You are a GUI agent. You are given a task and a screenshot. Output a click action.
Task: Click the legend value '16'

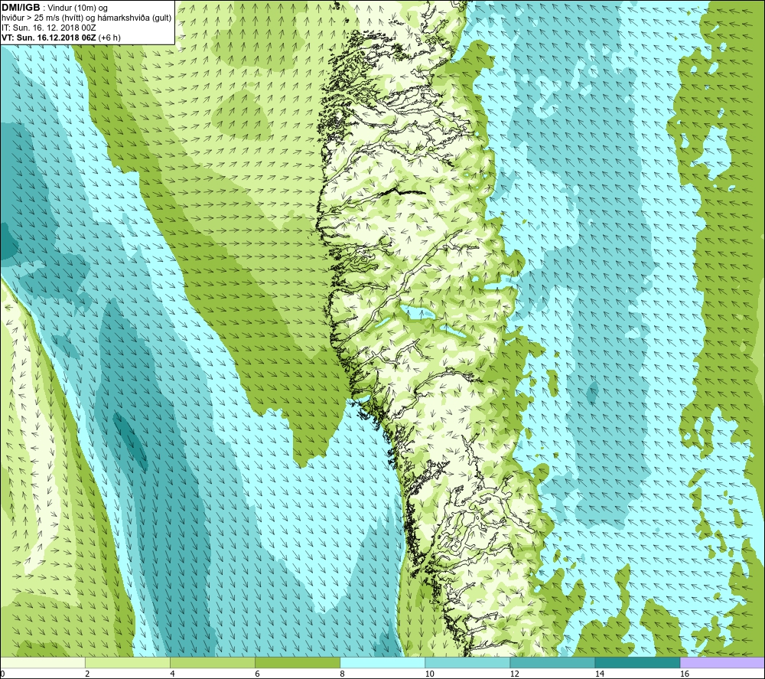coord(684,674)
